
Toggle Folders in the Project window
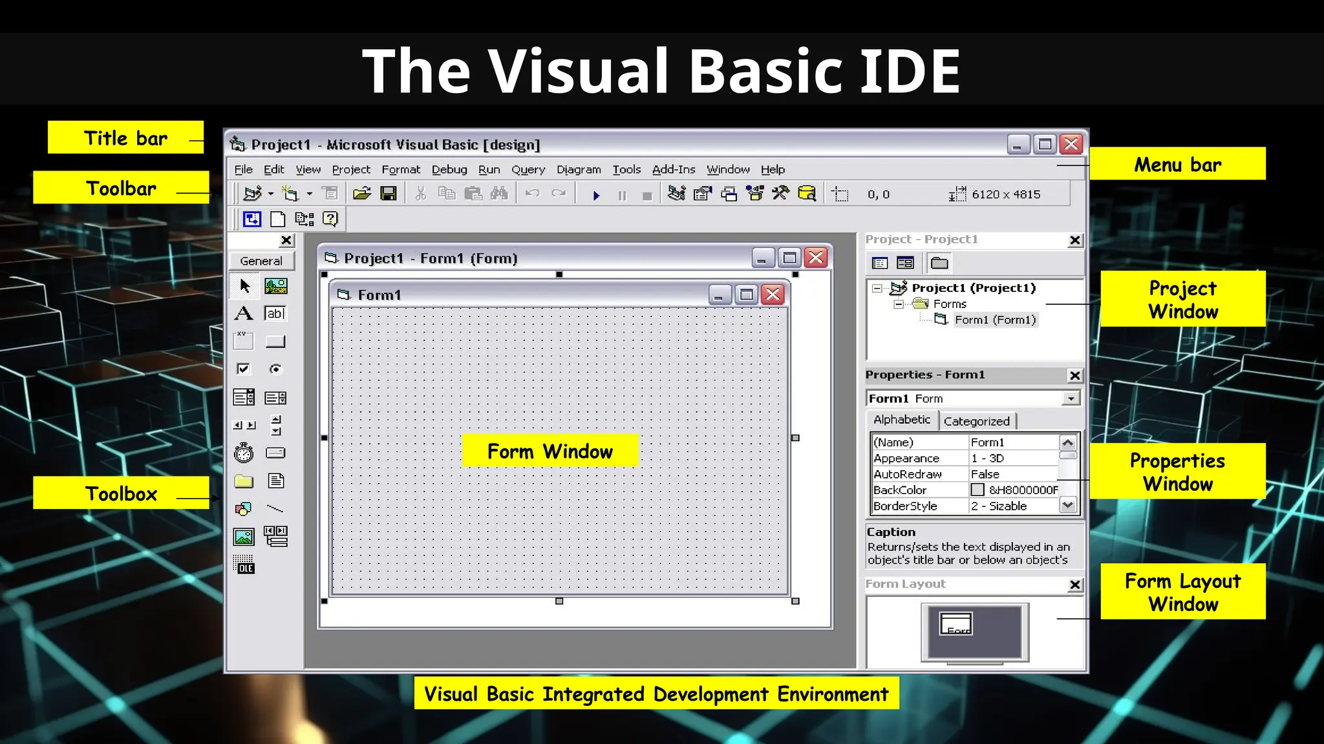[939, 263]
